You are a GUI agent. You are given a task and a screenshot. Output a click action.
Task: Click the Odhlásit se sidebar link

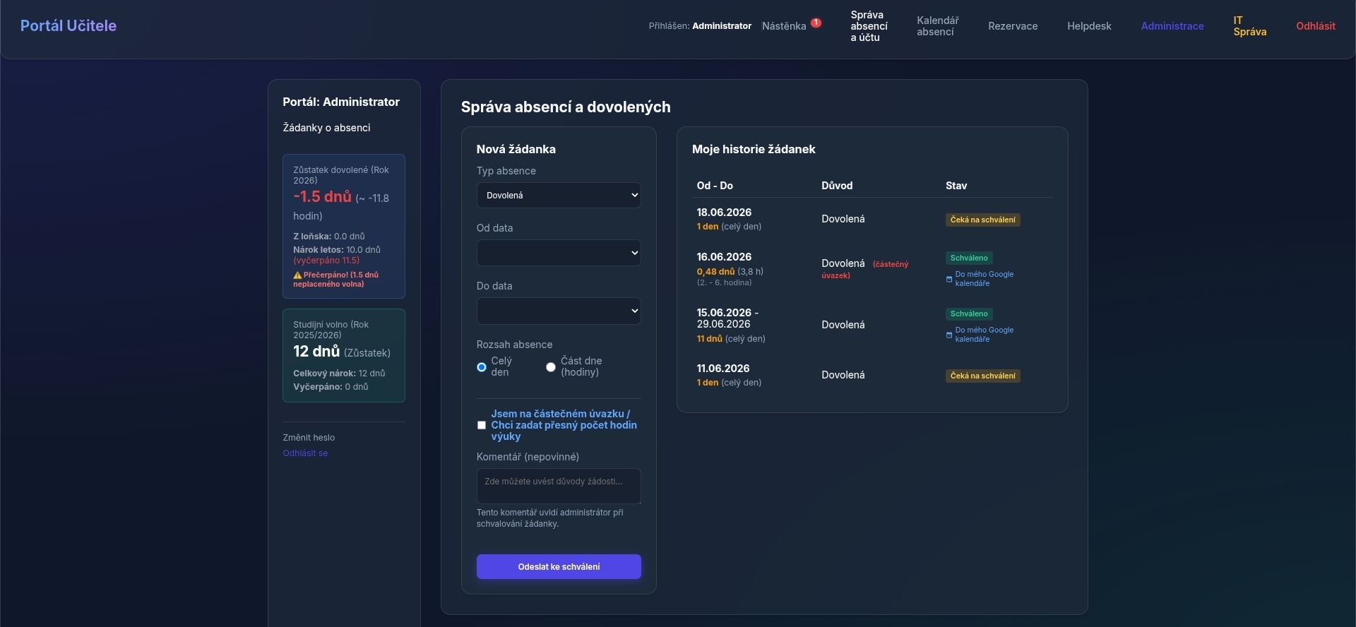pyautogui.click(x=305, y=453)
